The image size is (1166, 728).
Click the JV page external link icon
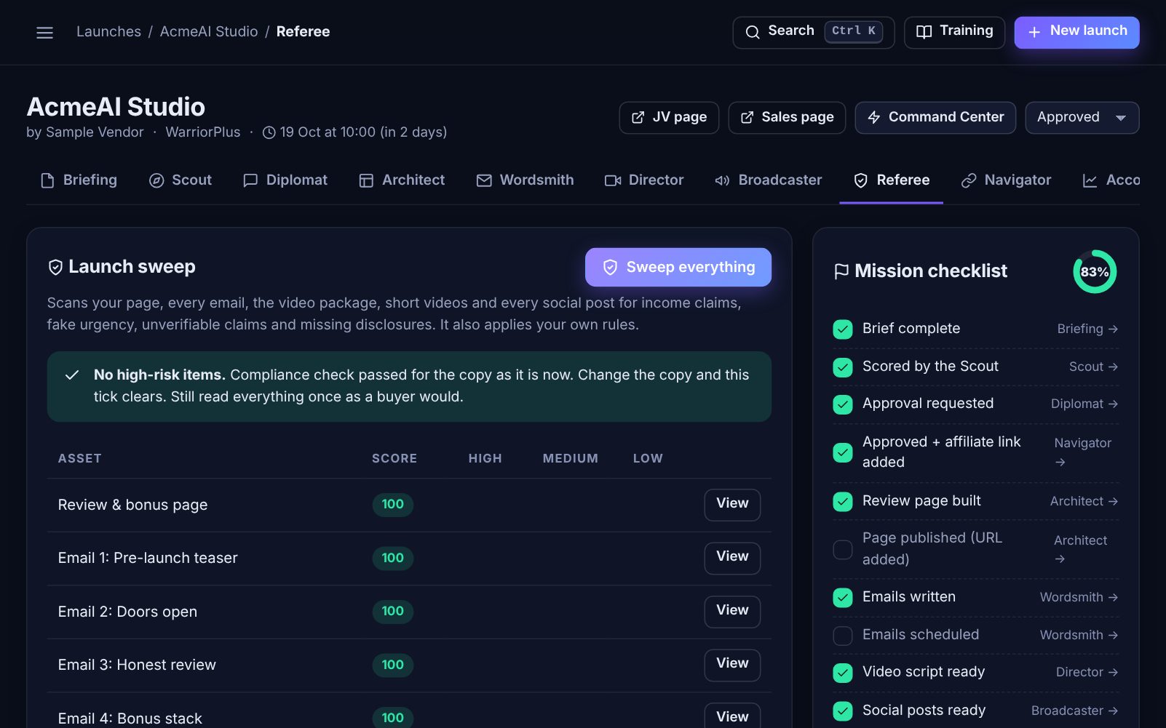[x=638, y=118]
